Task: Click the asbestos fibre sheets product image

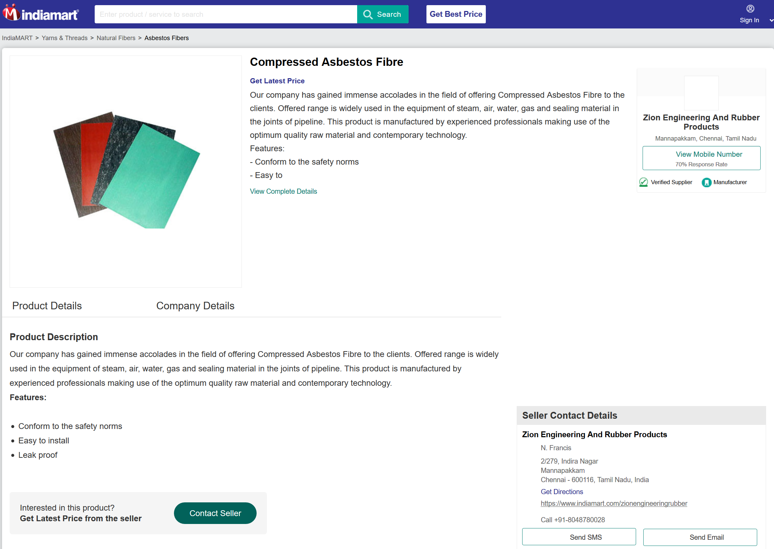Action: tap(126, 170)
